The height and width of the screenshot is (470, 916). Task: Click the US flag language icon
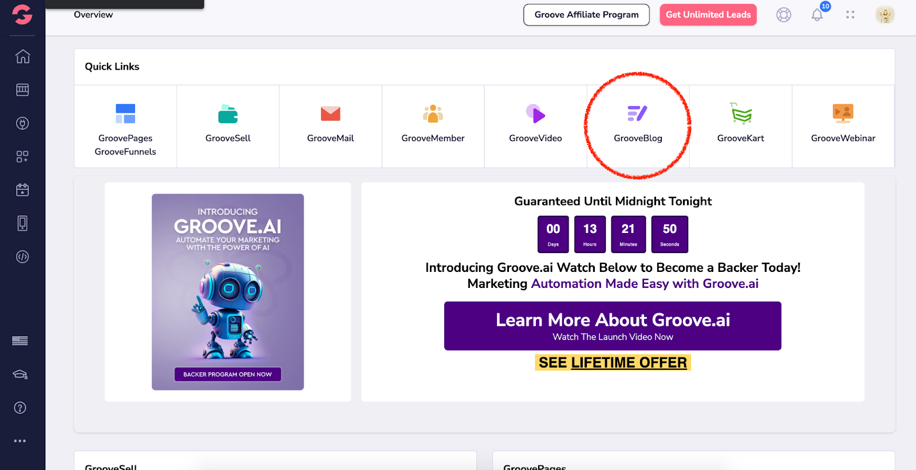[20, 341]
